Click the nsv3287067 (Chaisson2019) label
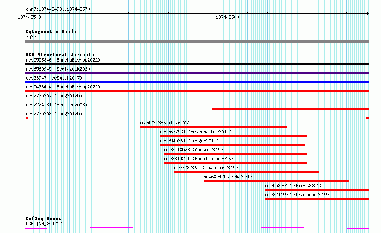 206,168
